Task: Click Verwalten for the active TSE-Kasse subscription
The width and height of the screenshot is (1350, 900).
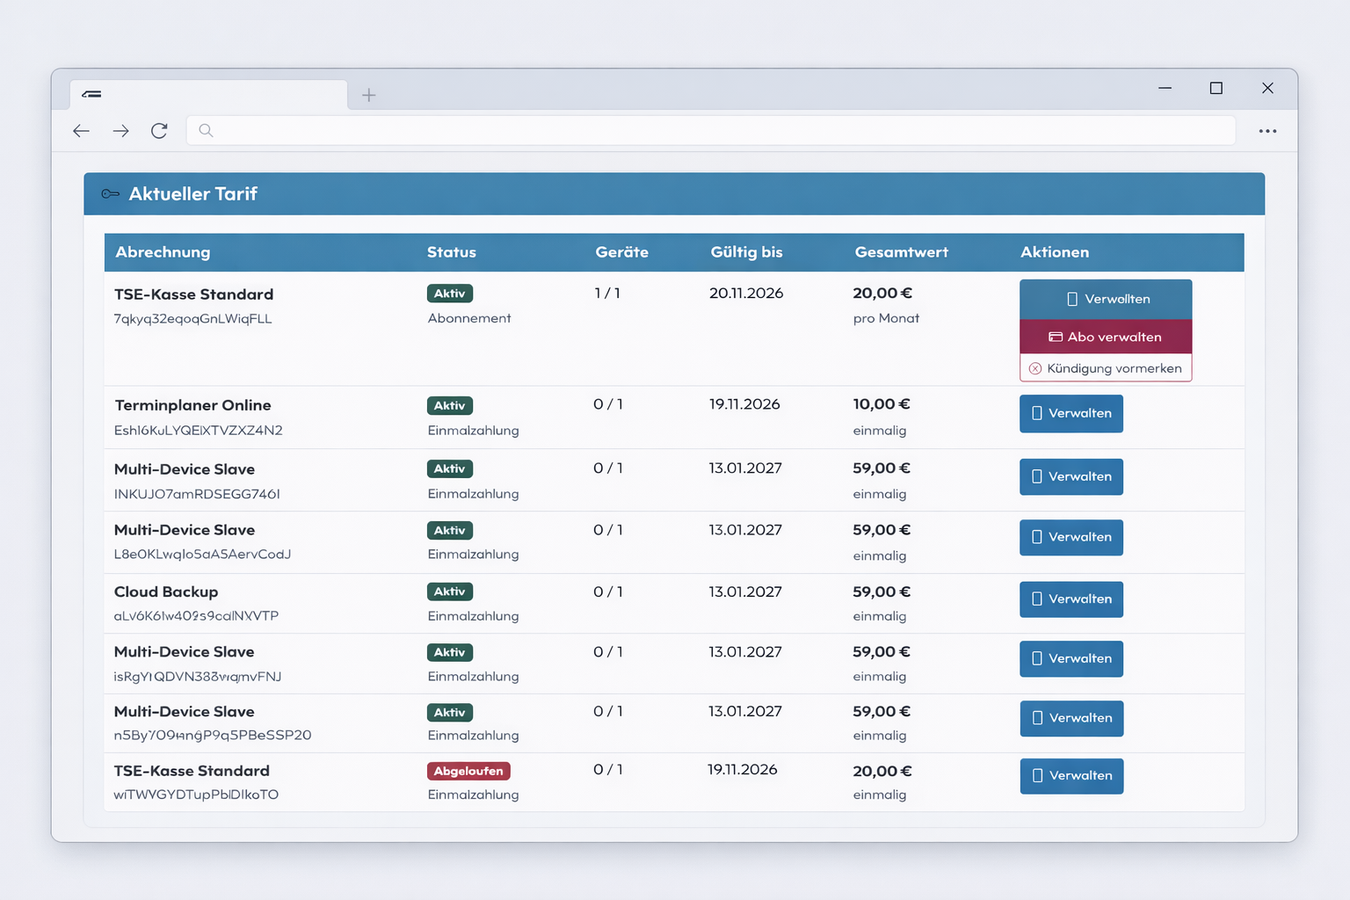Action: tap(1106, 300)
